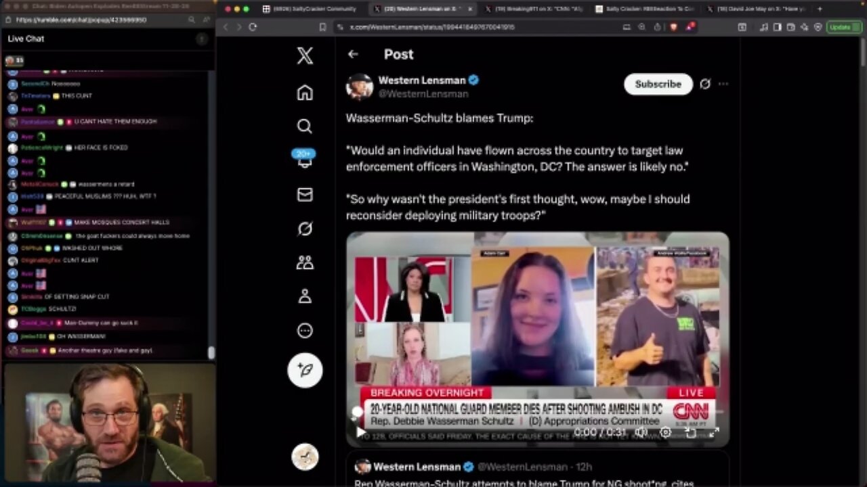Image resolution: width=867 pixels, height=487 pixels.
Task: Click search icon in chat popup bar
Action: coord(192,20)
